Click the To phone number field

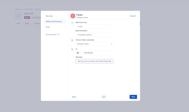point(97,53)
